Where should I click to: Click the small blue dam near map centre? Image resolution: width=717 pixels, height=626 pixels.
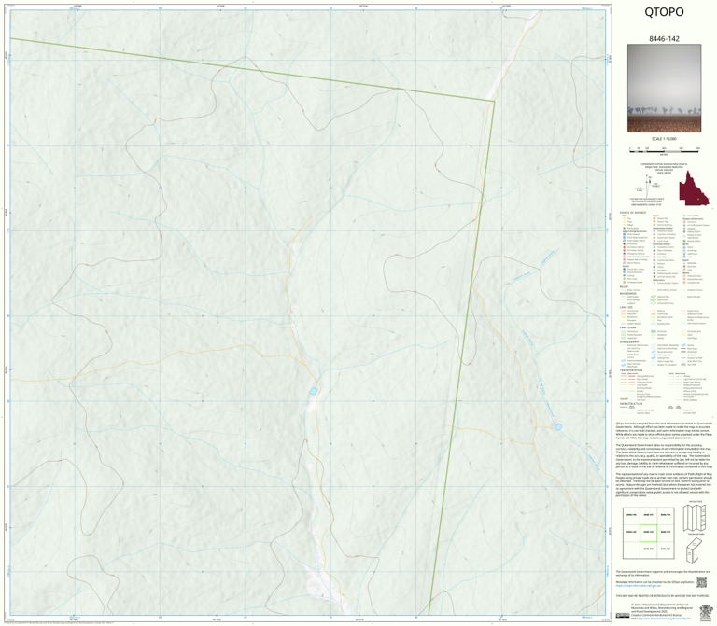tap(314, 391)
